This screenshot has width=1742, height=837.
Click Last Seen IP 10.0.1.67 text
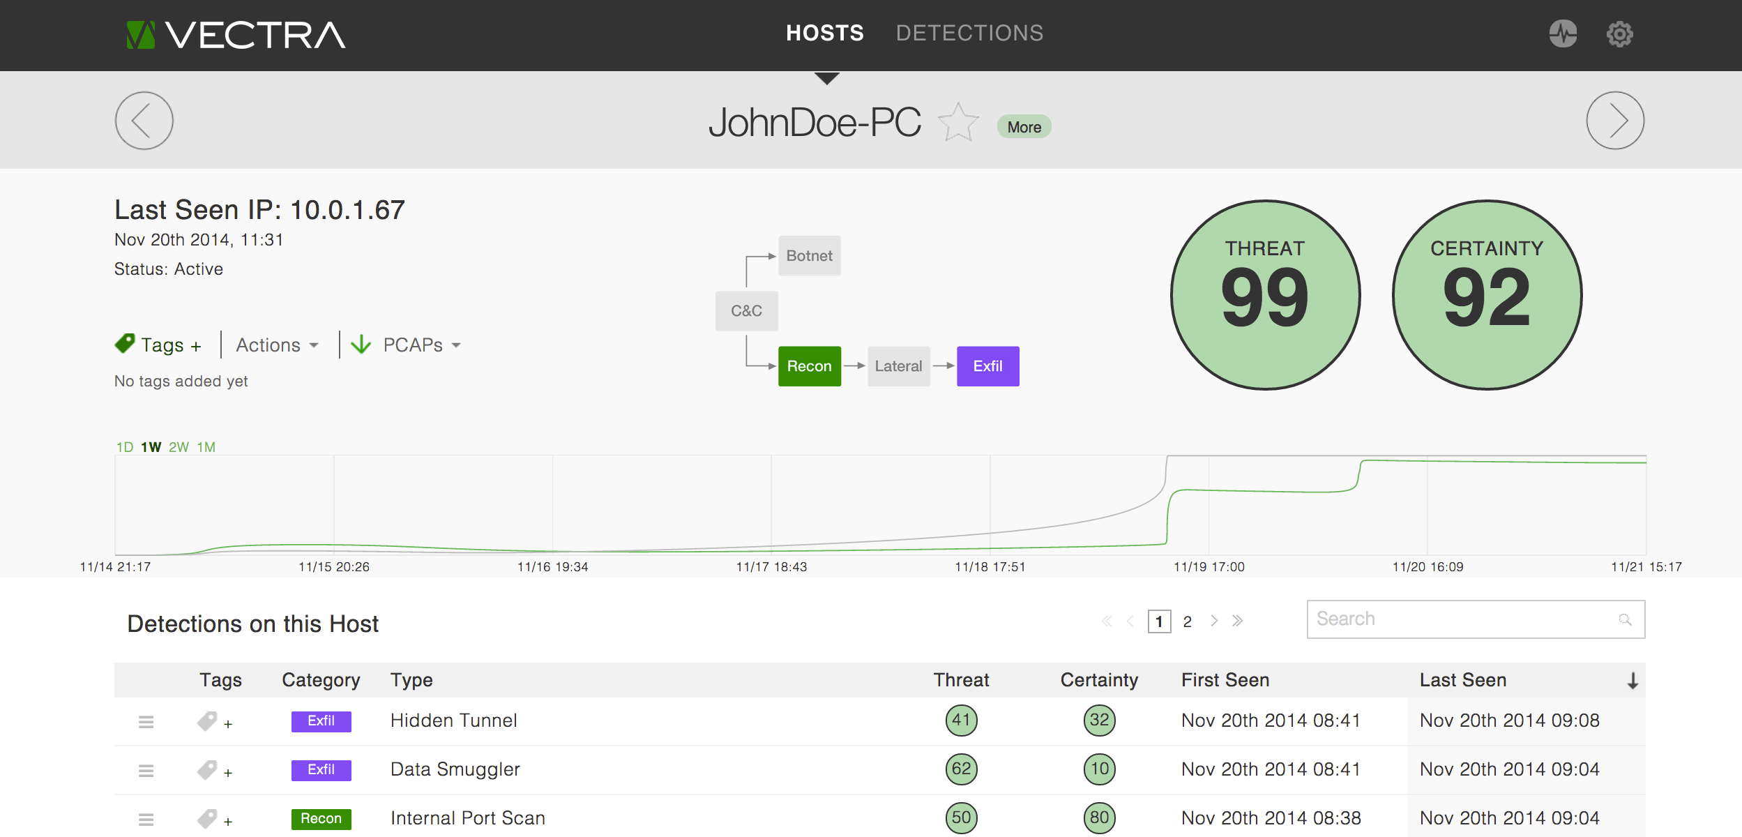point(259,210)
